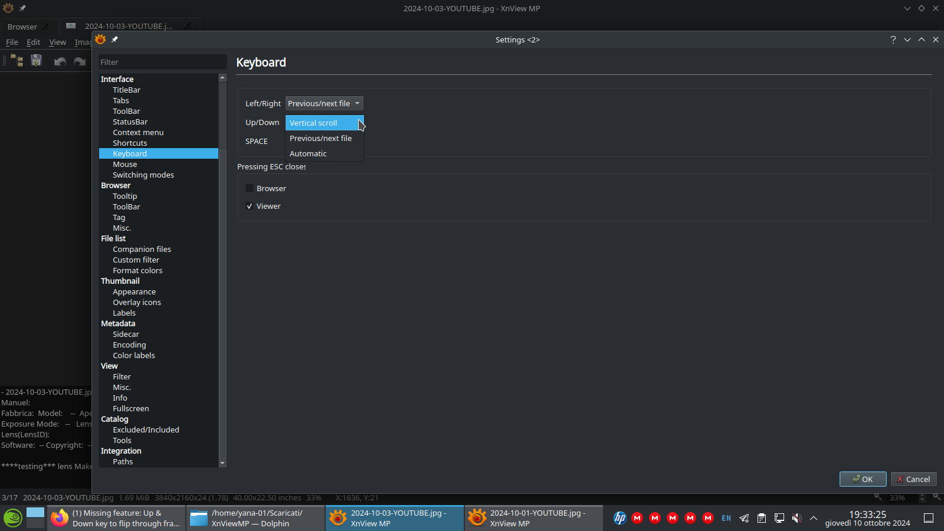The height and width of the screenshot is (531, 944).
Task: Open the Left/Right key action dropdown
Action: [x=324, y=103]
